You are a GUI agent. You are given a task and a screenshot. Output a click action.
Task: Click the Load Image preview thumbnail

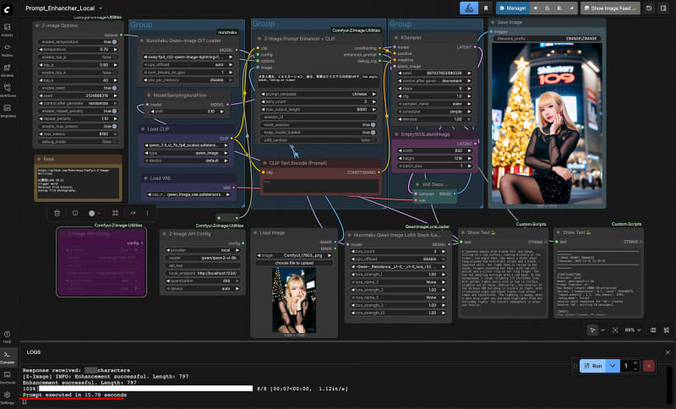294,300
